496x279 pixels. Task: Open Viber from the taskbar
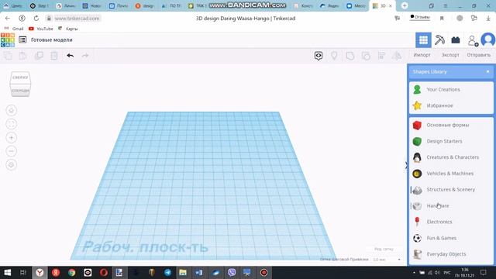(x=232, y=272)
